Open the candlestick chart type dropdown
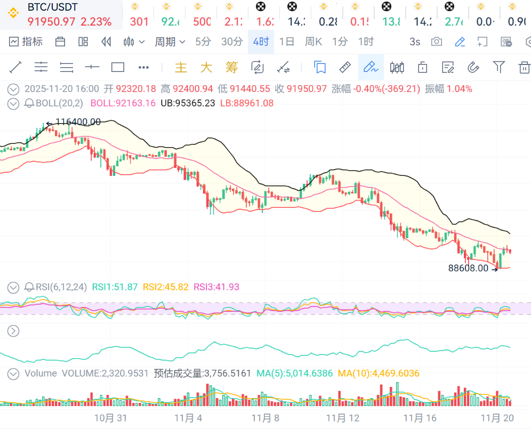 tap(134, 42)
